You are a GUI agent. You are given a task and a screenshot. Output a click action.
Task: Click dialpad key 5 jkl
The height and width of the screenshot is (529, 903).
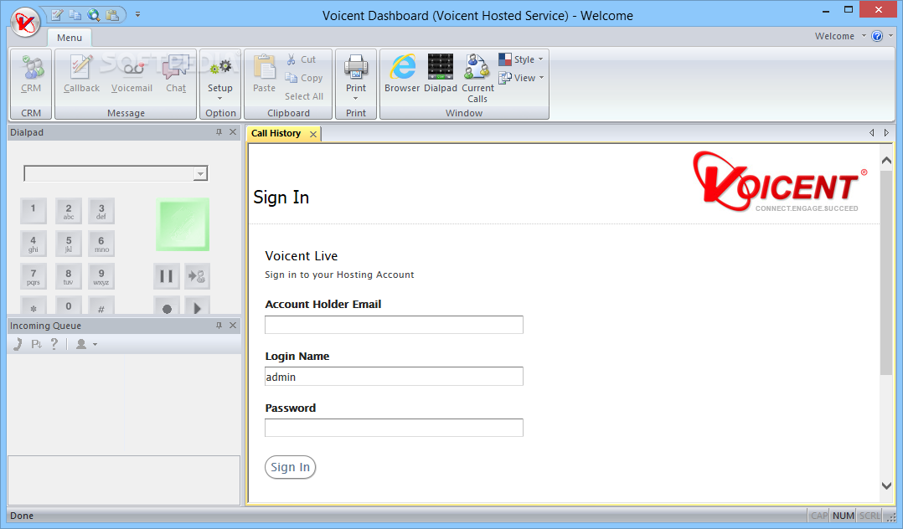point(69,244)
